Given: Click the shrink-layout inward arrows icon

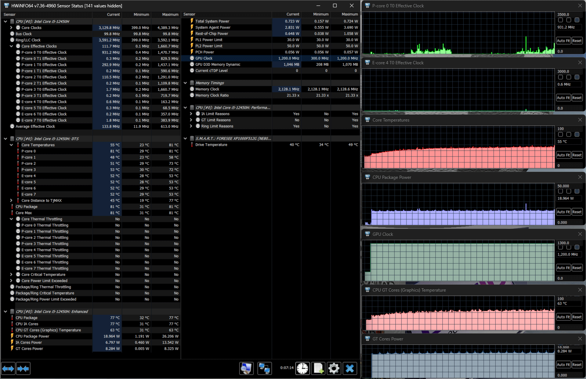Looking at the screenshot, I should tap(23, 368).
